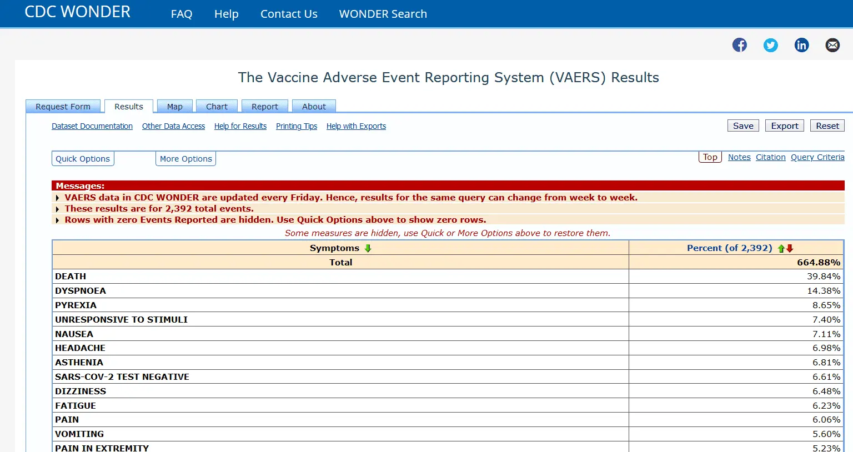
Task: Expand the More Options panel
Action: pos(185,159)
